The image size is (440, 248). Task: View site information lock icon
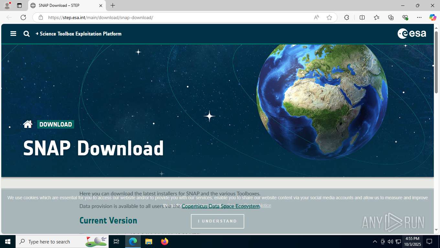point(41,17)
